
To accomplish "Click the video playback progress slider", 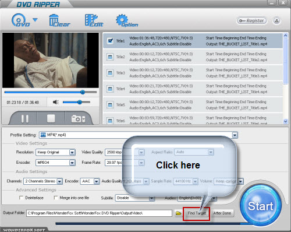I will [x=51, y=92].
